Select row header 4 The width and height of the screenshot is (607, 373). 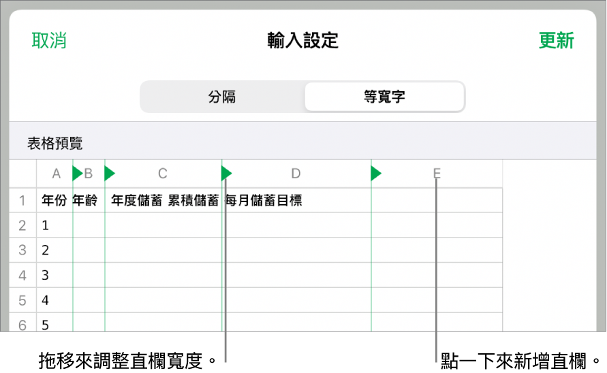pos(22,276)
